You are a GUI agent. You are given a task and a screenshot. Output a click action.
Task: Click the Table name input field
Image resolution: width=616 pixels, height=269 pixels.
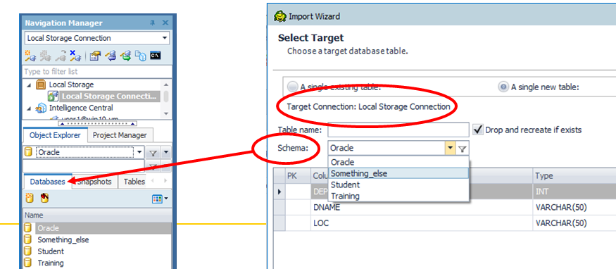398,130
